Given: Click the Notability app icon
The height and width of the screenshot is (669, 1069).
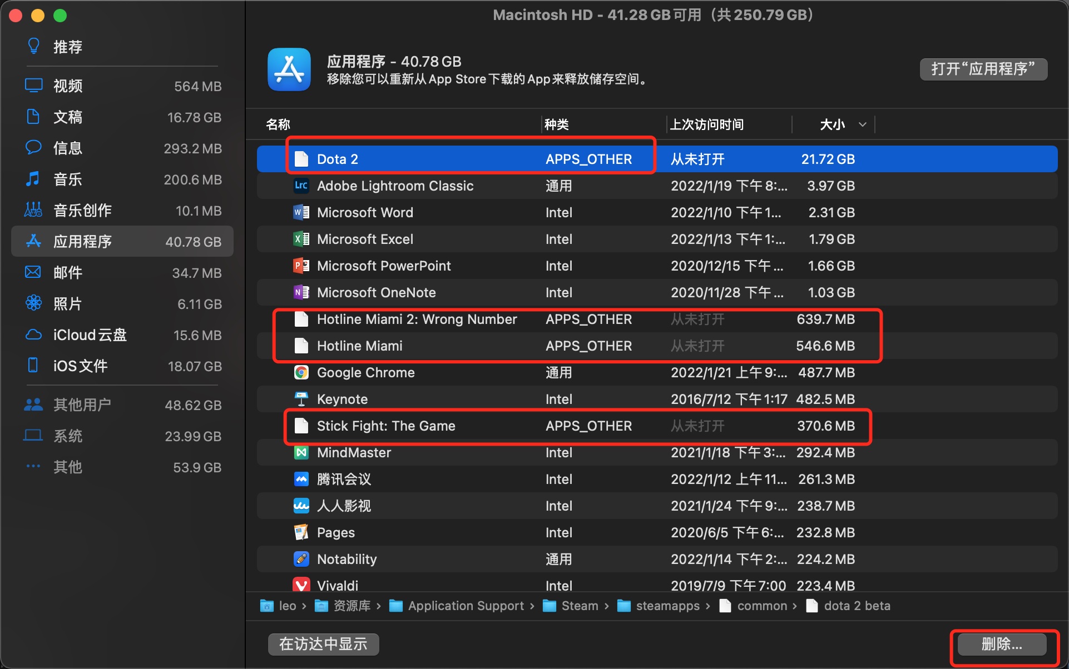Looking at the screenshot, I should pyautogui.click(x=301, y=559).
